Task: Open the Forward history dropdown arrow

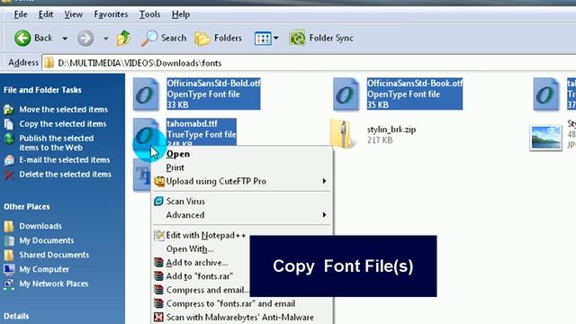Action: pyautogui.click(x=105, y=38)
